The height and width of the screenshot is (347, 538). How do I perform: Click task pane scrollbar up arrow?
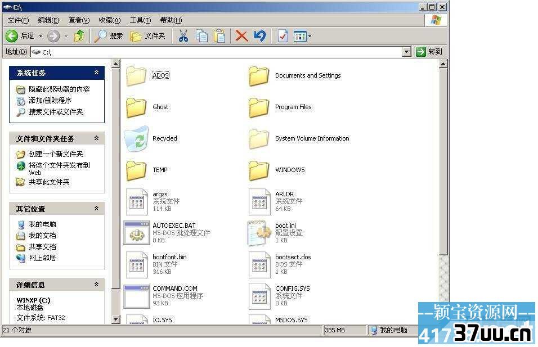[115, 64]
